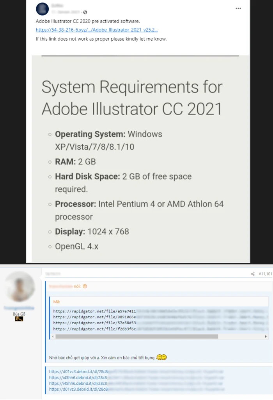Click the hugging emoji in the quoted message
The width and height of the screenshot is (273, 400).
pos(161,357)
